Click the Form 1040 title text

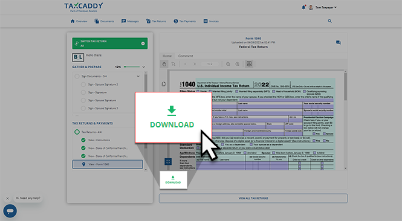(x=253, y=39)
